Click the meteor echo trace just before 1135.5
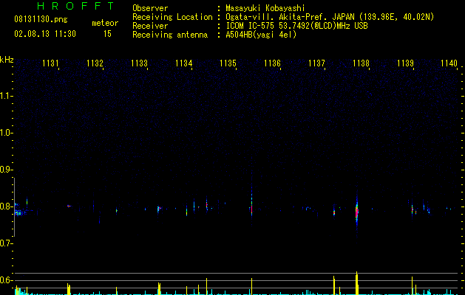 (x=251, y=207)
